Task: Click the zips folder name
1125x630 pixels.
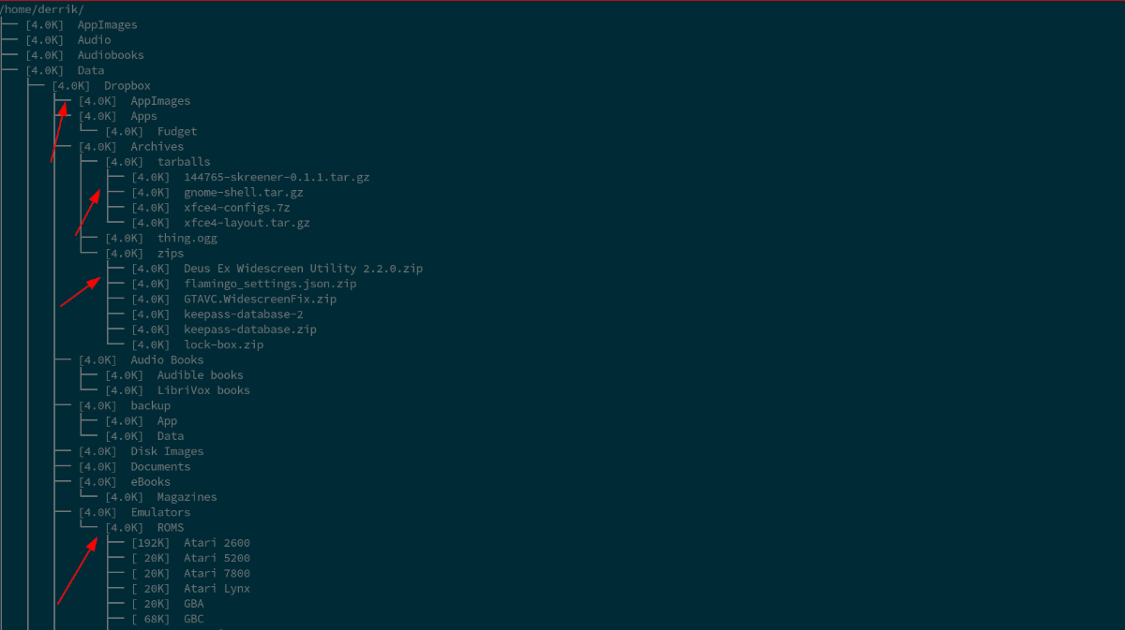Action: click(171, 254)
